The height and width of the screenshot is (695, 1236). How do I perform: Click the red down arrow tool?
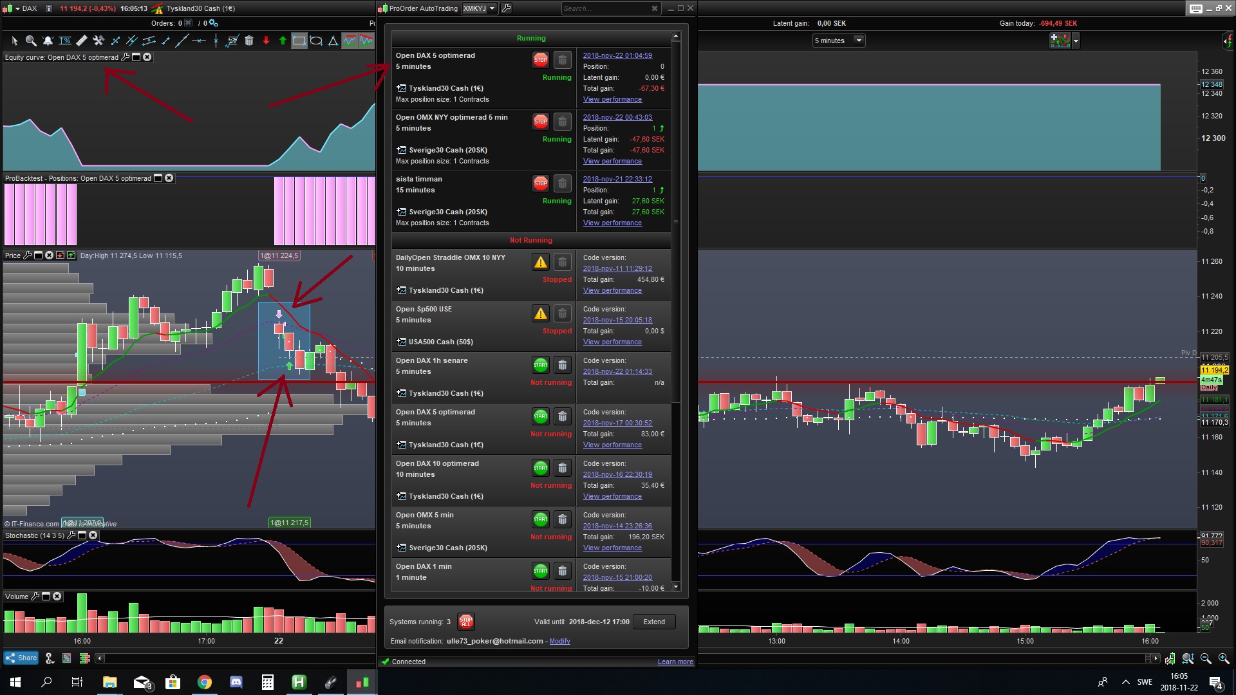click(x=266, y=41)
